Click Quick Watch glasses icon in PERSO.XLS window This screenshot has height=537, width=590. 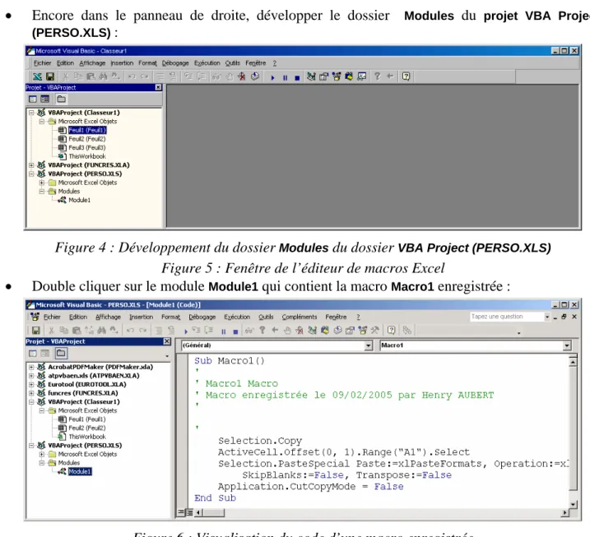(x=249, y=330)
